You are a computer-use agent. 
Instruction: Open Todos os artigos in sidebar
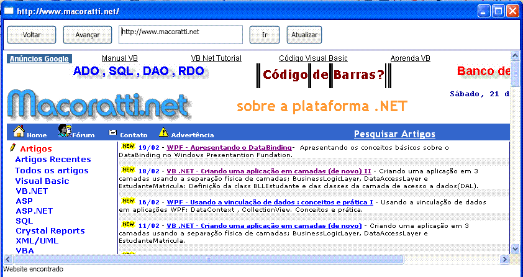tap(52, 170)
